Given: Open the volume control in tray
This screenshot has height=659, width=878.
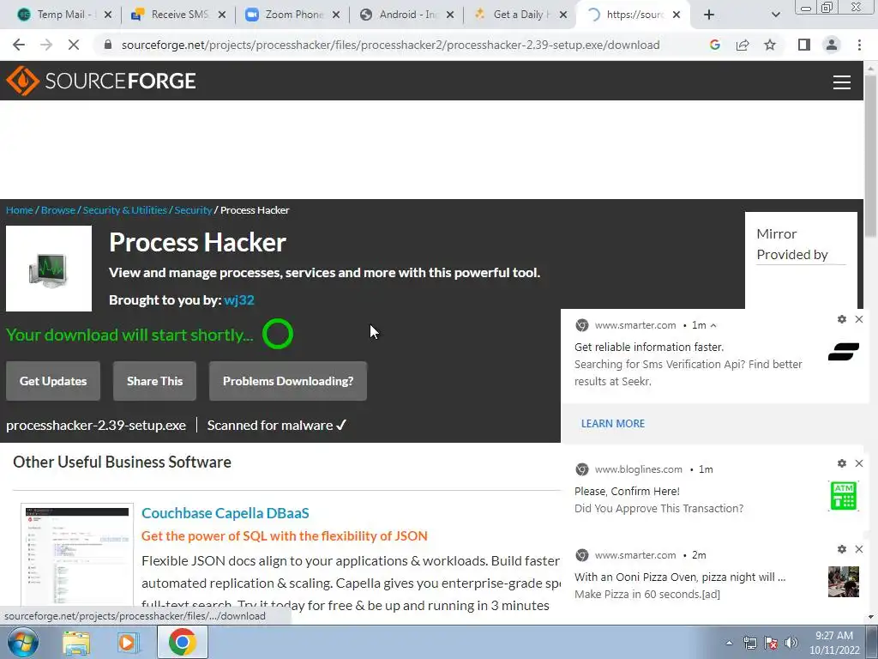Looking at the screenshot, I should pyautogui.click(x=791, y=643).
